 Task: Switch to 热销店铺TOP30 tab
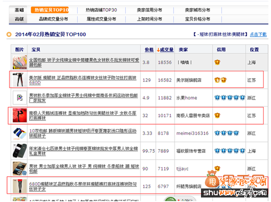pyautogui.click(x=101, y=9)
